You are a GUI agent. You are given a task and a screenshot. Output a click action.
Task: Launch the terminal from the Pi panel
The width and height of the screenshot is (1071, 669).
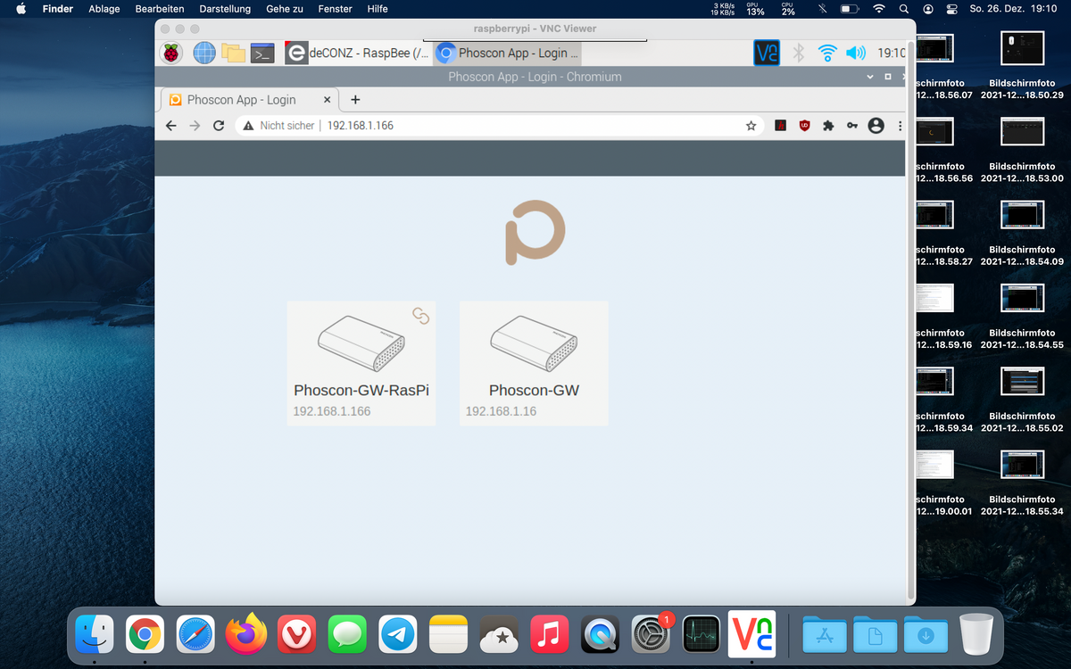[x=262, y=54]
